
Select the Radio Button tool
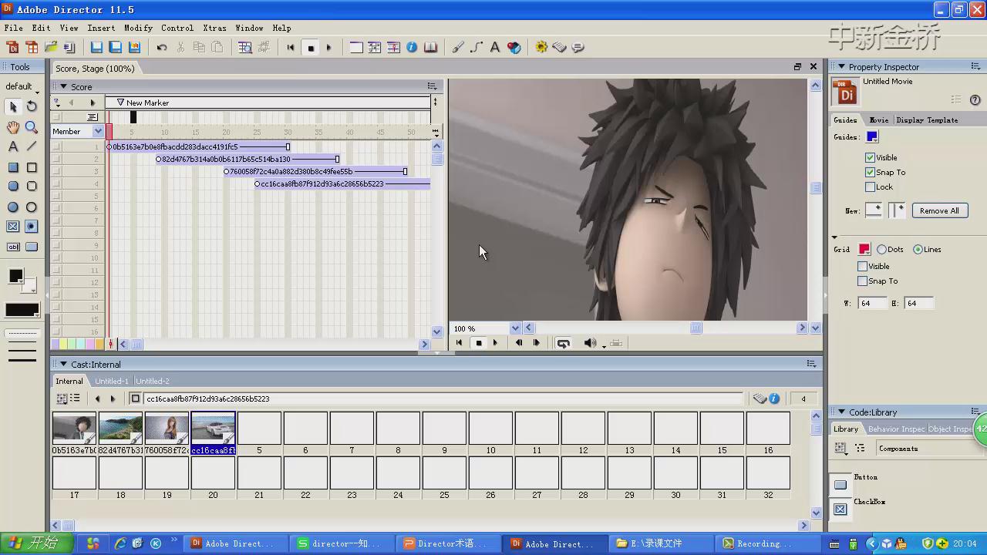point(32,227)
